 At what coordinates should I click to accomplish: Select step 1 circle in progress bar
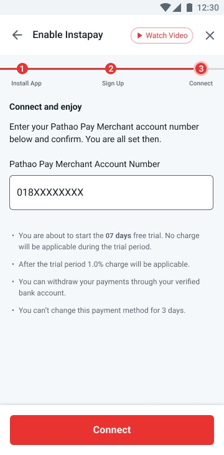coord(22,69)
